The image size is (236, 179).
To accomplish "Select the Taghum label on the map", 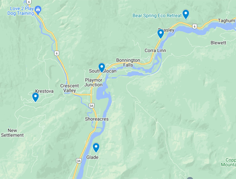I will tap(227, 21).
